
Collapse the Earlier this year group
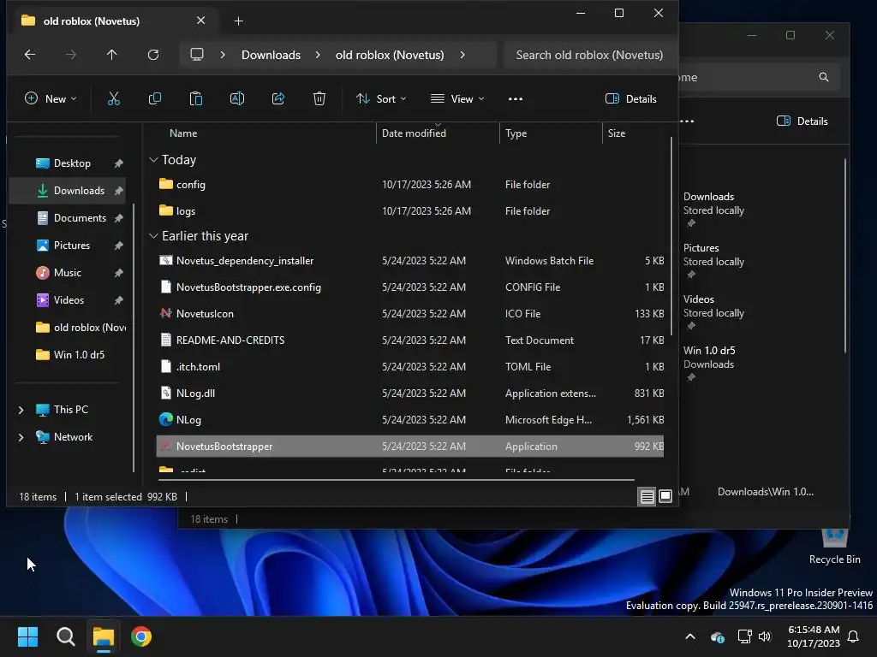pyautogui.click(x=154, y=236)
